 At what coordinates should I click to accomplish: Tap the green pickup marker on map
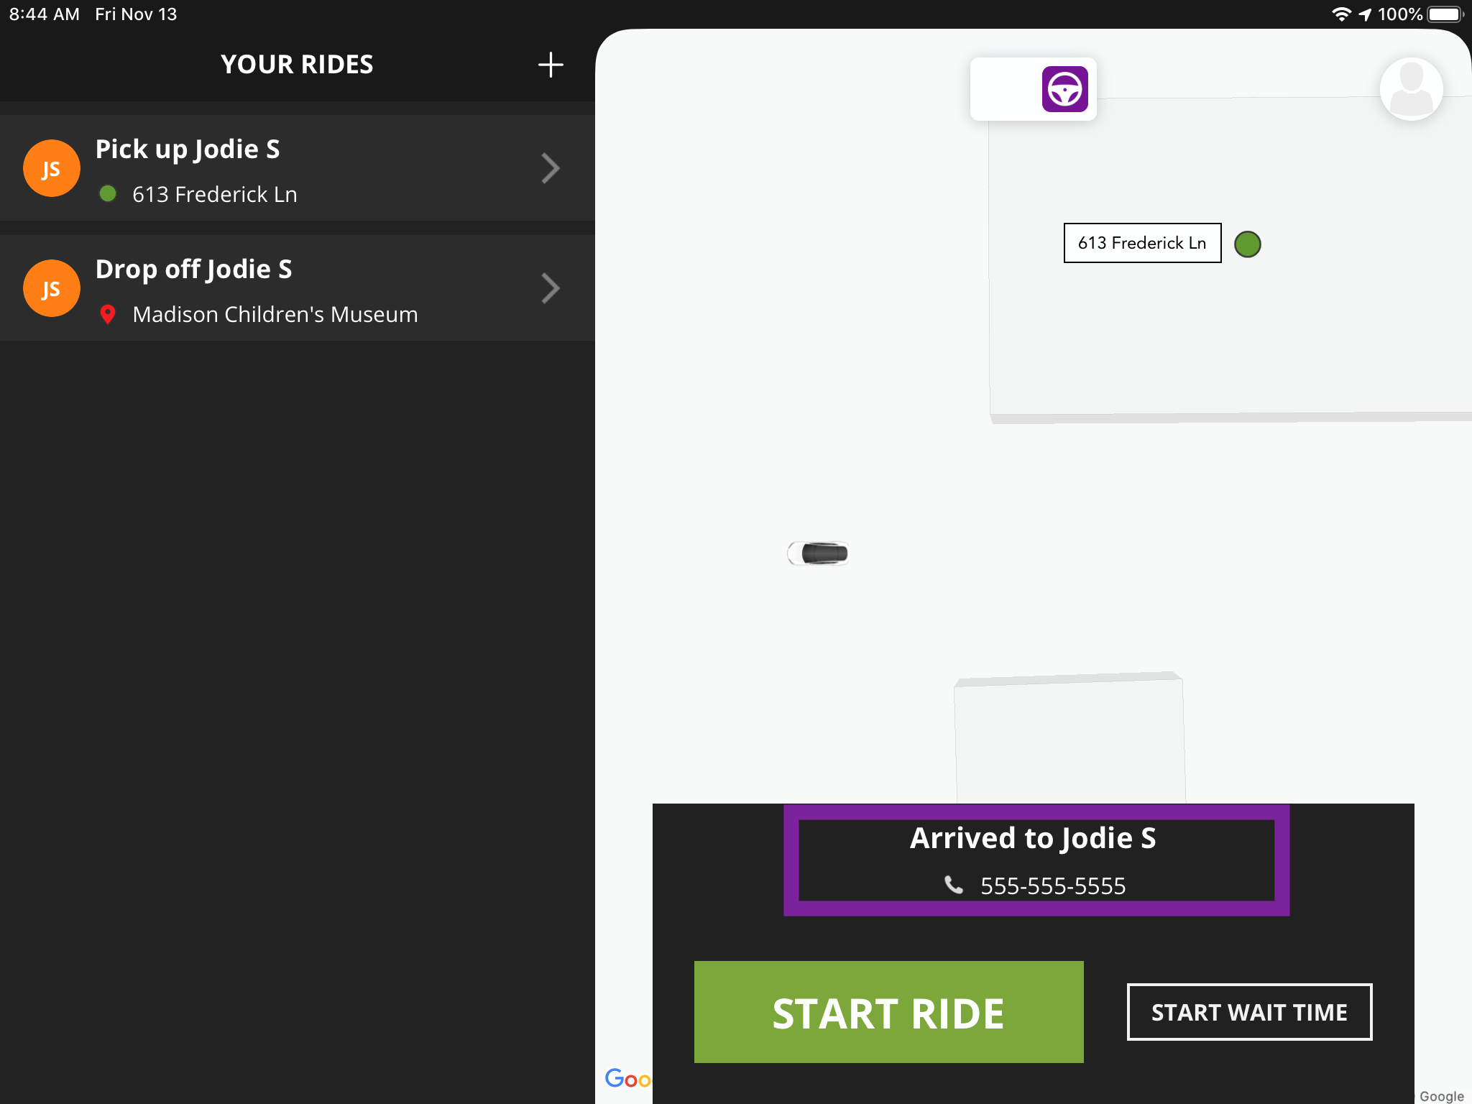[x=1248, y=244]
